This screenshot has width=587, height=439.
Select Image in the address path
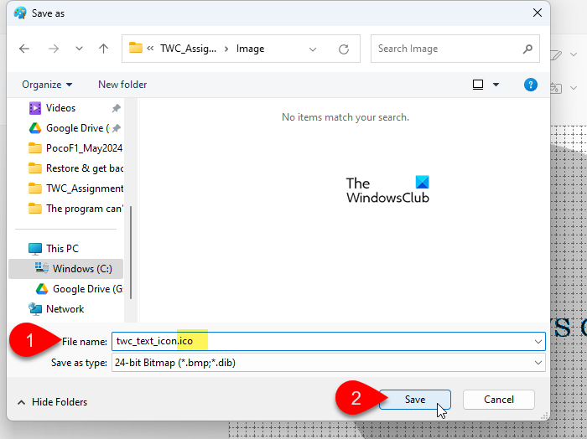tap(250, 49)
